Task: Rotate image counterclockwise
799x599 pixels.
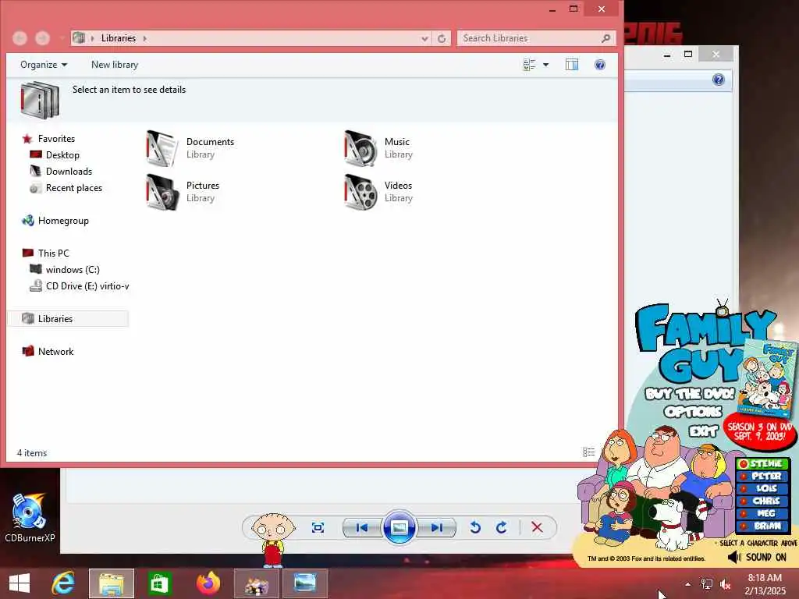Action: click(x=475, y=528)
